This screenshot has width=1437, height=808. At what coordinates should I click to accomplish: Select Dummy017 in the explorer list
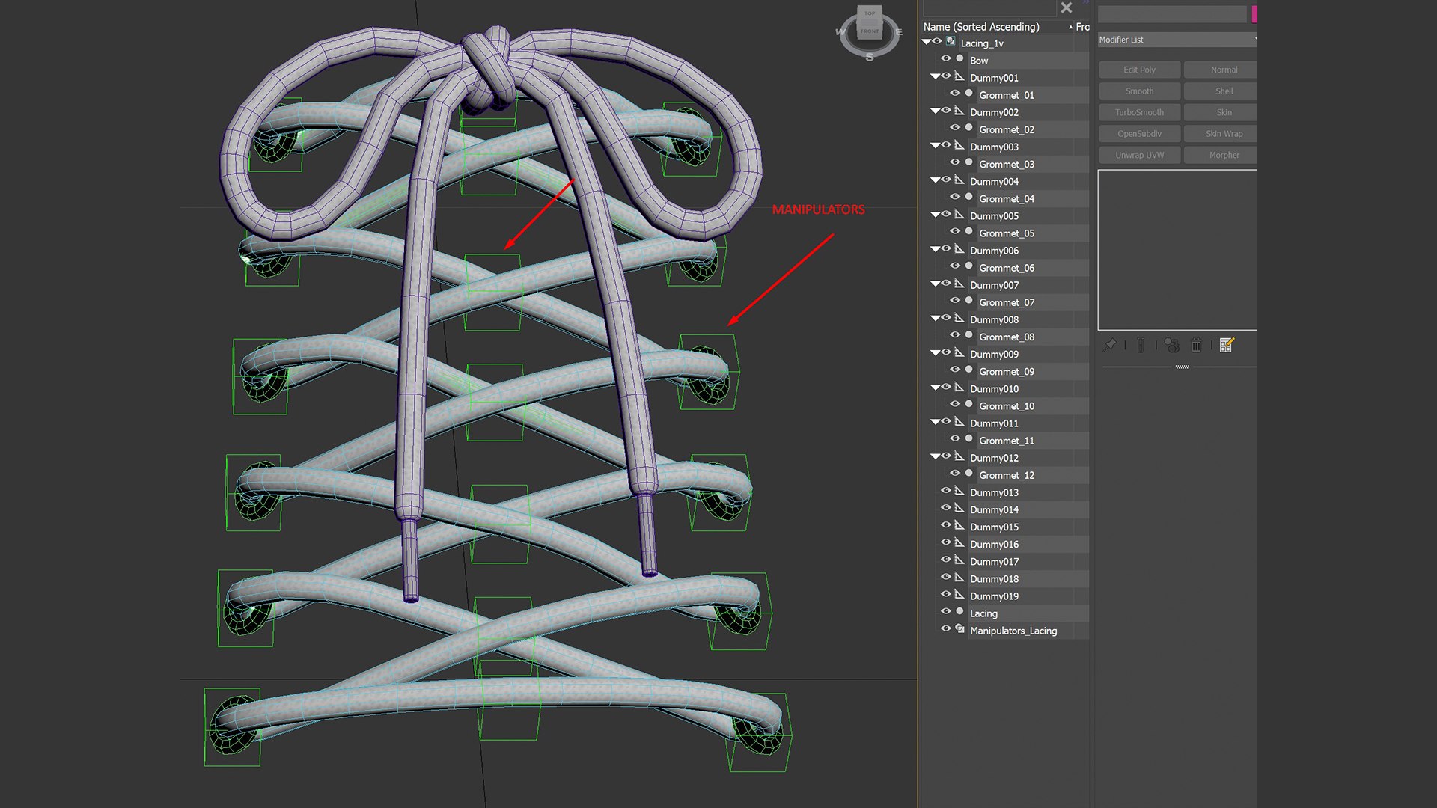point(994,562)
